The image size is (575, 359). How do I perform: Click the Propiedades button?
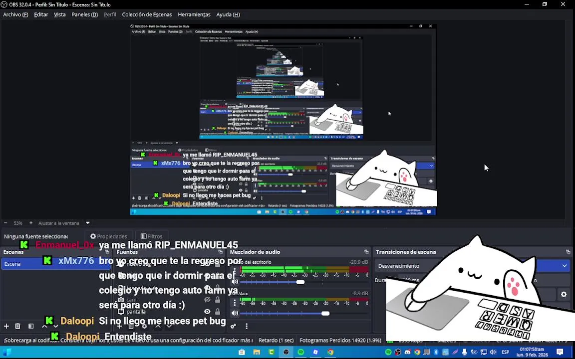tap(108, 236)
